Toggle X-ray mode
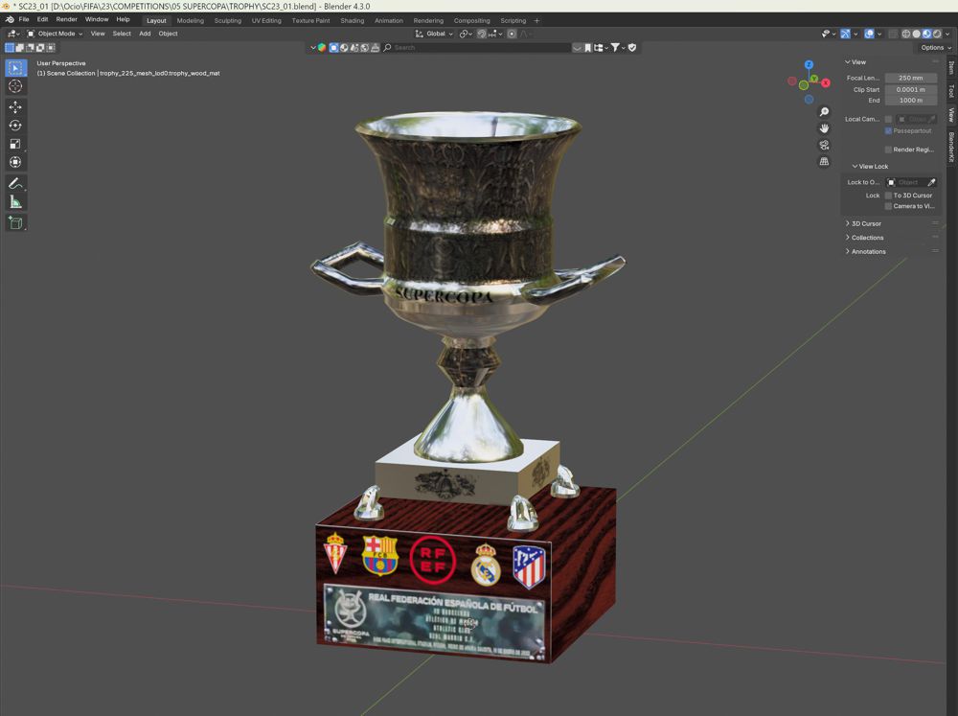 (893, 34)
